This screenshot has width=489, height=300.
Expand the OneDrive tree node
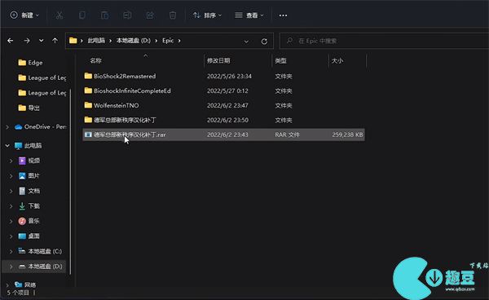tap(7, 127)
